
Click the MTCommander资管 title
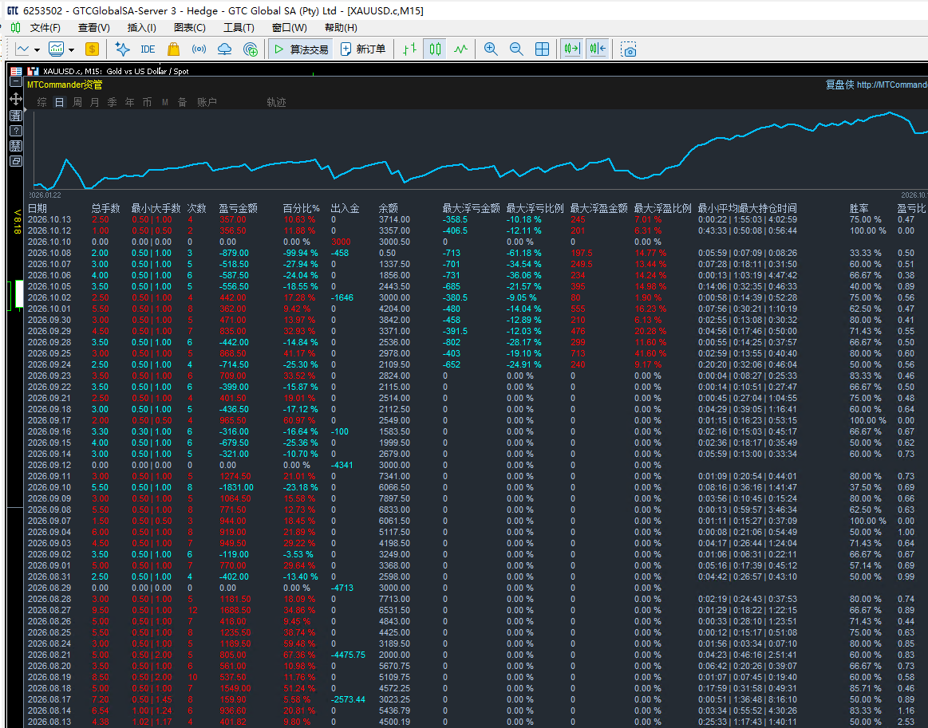point(65,85)
